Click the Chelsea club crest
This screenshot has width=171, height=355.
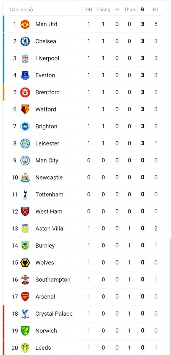25,41
